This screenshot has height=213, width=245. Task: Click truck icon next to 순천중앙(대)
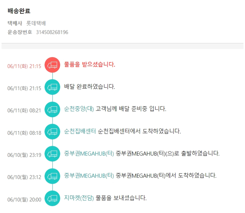coord(52,109)
